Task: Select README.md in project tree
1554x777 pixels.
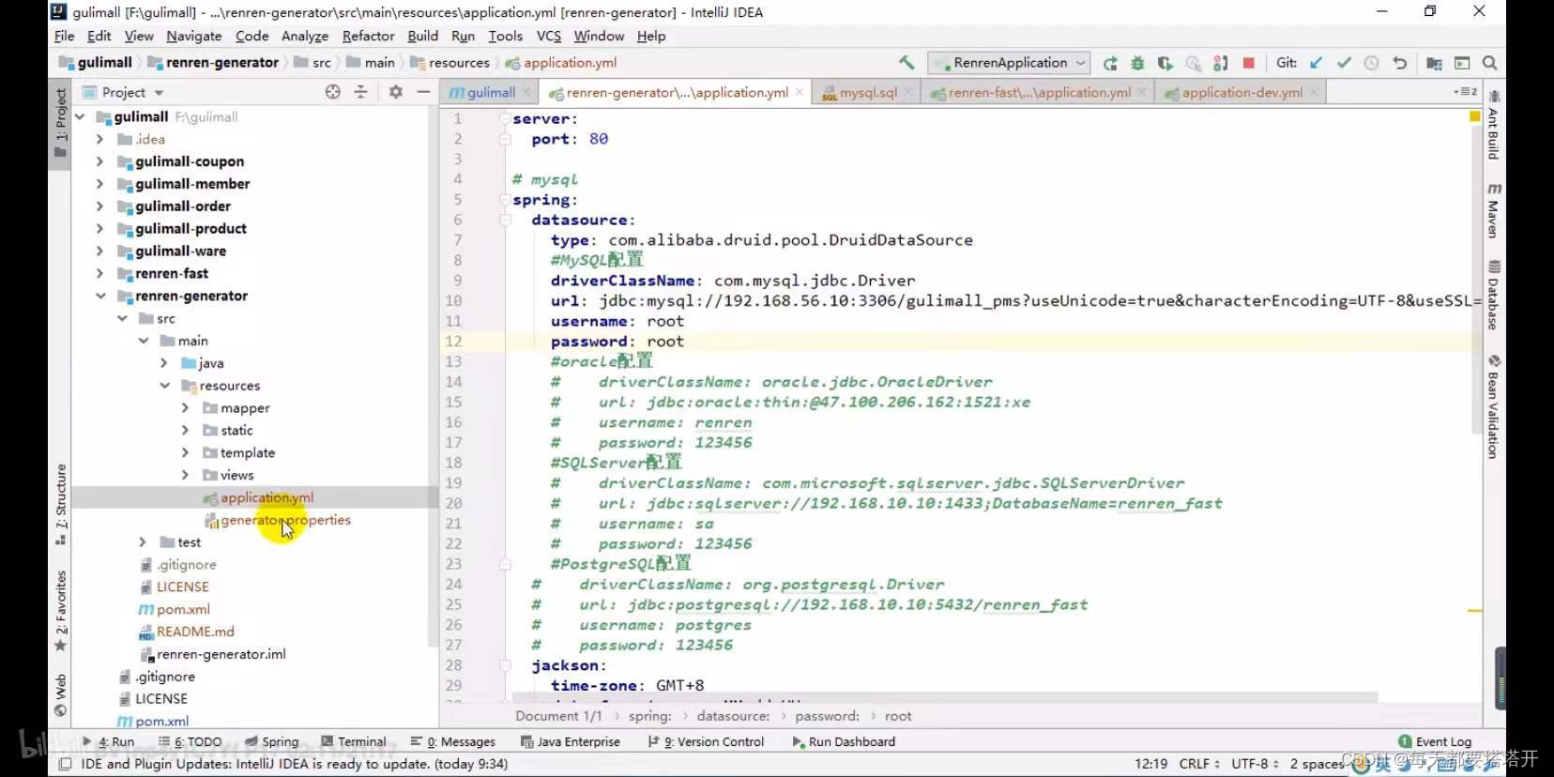Action: click(x=195, y=632)
